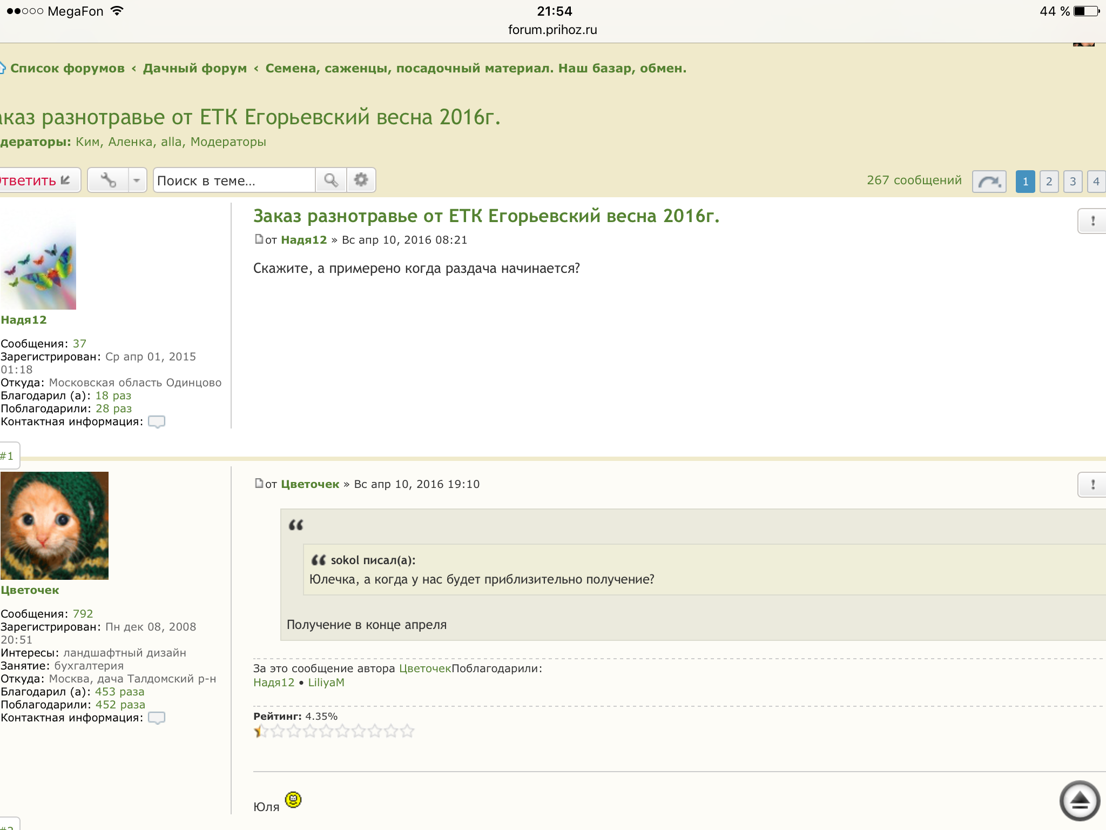Click the '267 сообщений' count text
Screen dimensions: 1106x830
[914, 180]
